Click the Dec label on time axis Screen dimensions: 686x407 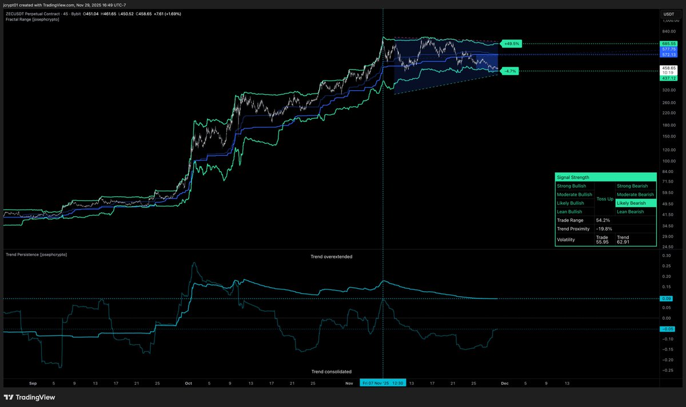pos(505,384)
